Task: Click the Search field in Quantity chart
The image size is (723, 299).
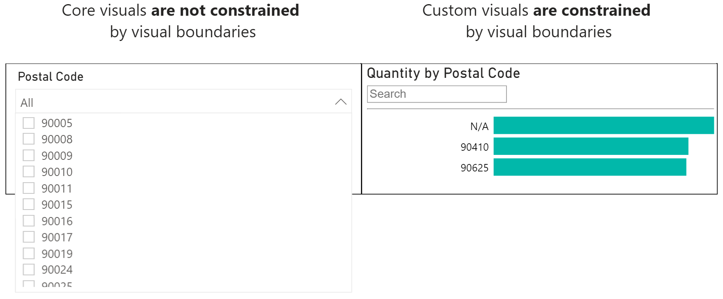Action: tap(436, 94)
